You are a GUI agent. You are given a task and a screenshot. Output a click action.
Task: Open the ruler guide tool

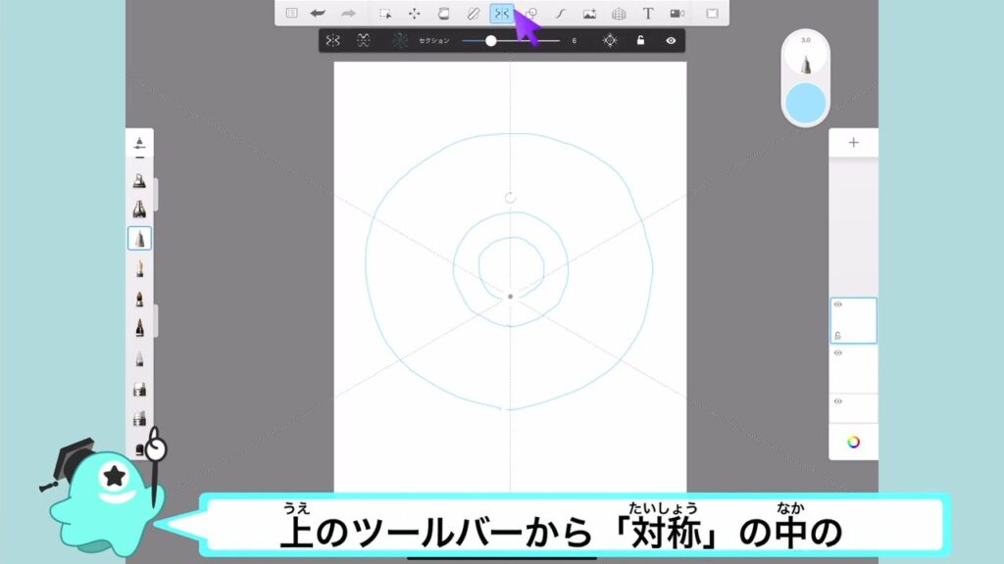click(473, 13)
